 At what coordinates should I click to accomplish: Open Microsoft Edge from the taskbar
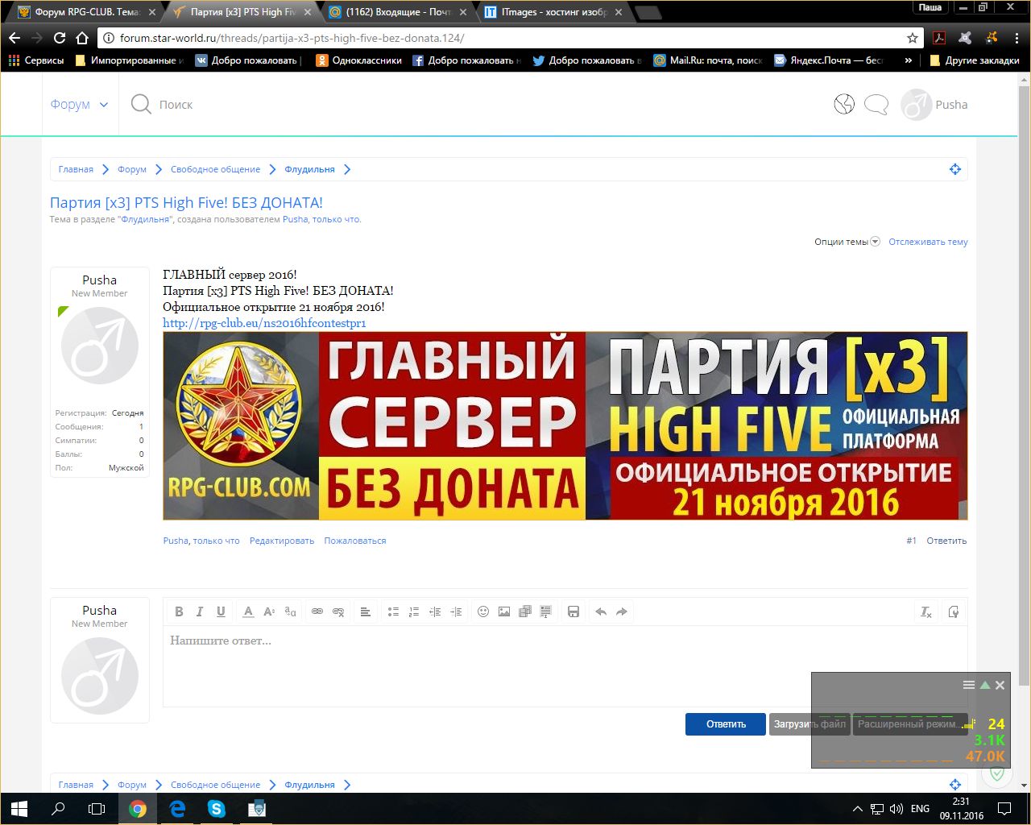tap(177, 808)
